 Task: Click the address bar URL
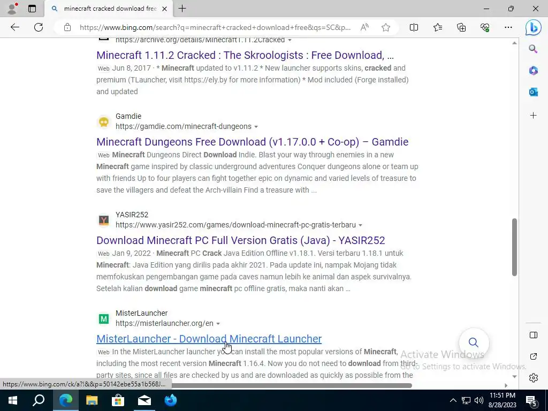click(x=215, y=27)
